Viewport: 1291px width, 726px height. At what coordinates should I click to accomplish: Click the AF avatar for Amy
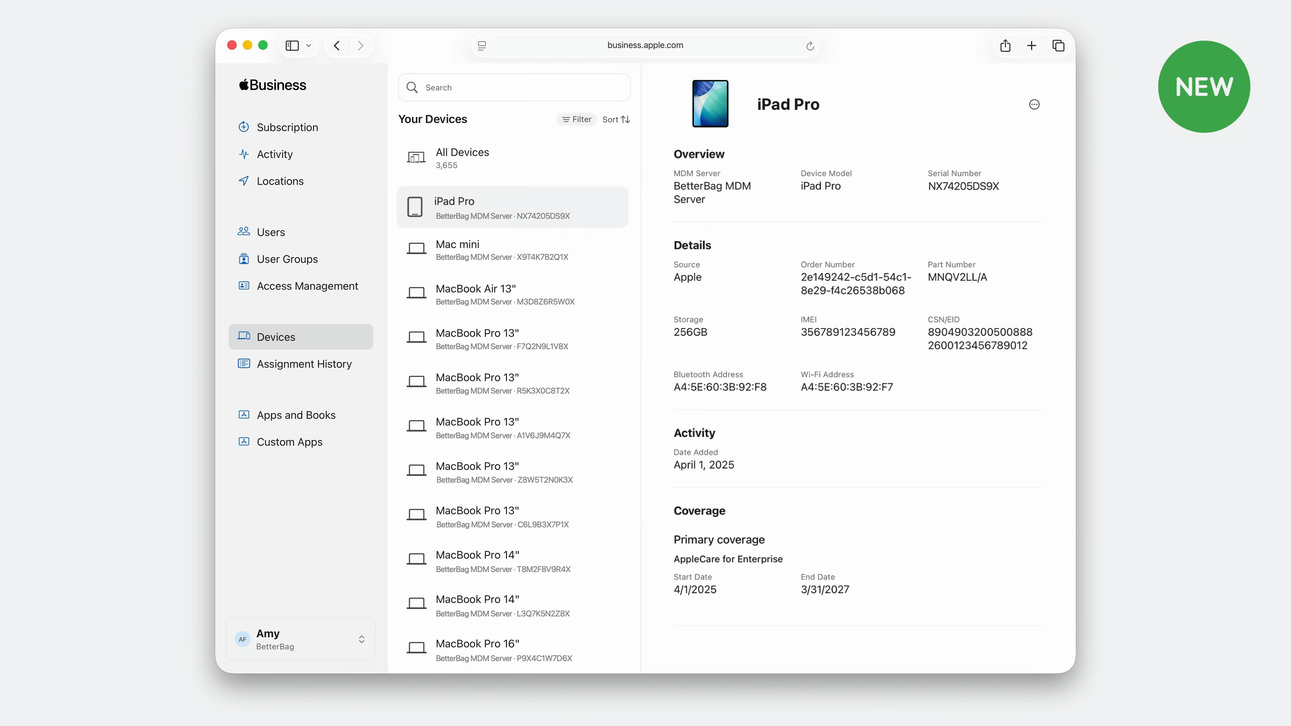(242, 639)
